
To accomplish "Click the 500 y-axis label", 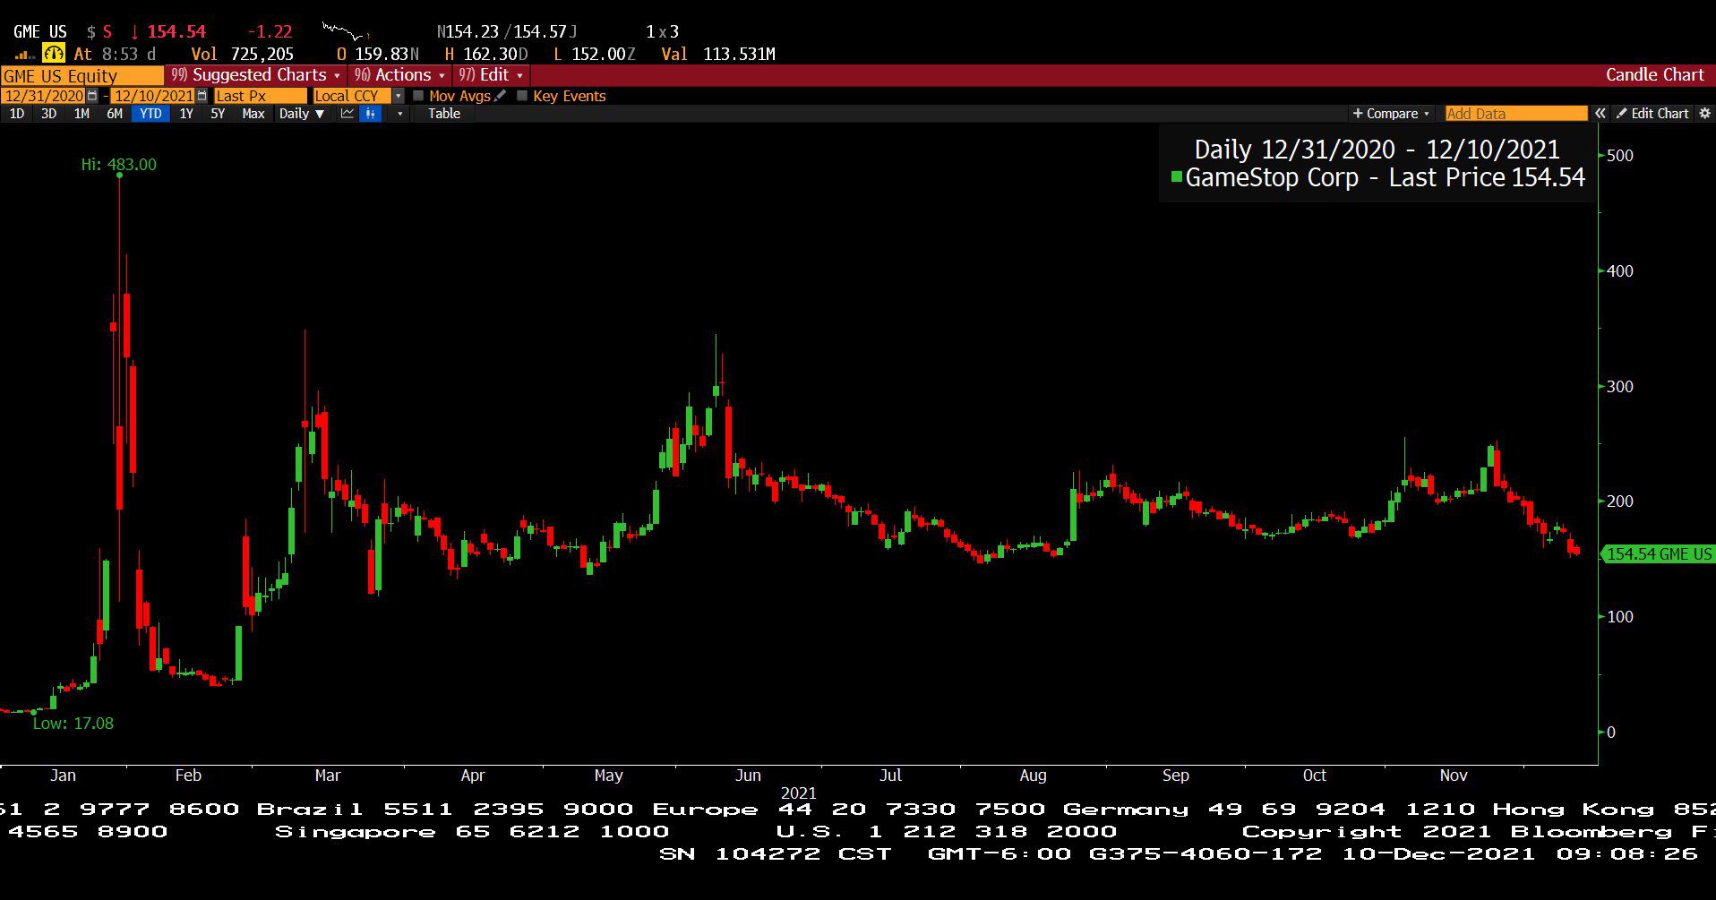I will 1620,156.
